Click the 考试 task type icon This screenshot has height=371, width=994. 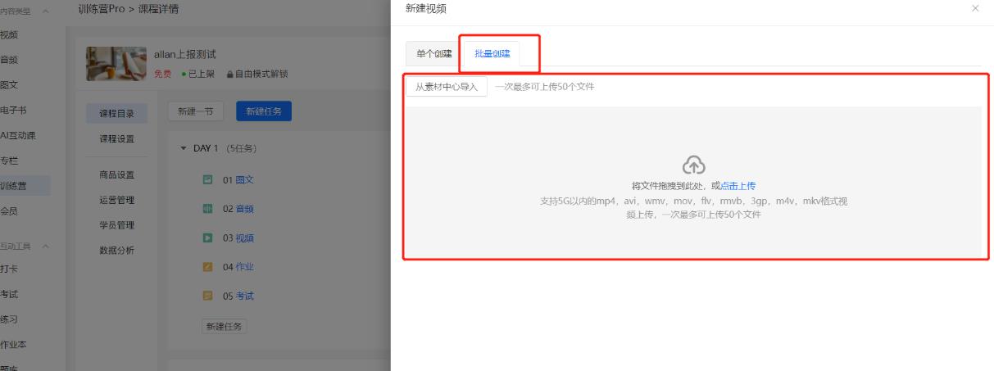click(x=208, y=296)
